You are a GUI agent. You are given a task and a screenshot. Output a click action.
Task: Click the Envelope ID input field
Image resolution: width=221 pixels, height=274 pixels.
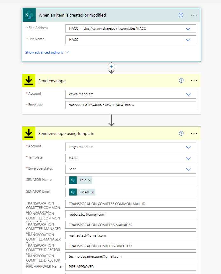[131, 105]
